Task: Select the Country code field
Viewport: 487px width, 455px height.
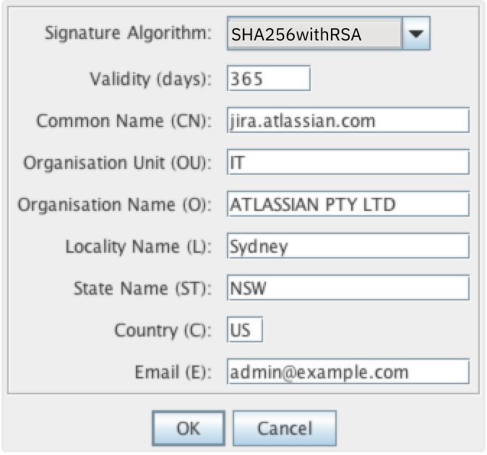Action: point(244,330)
